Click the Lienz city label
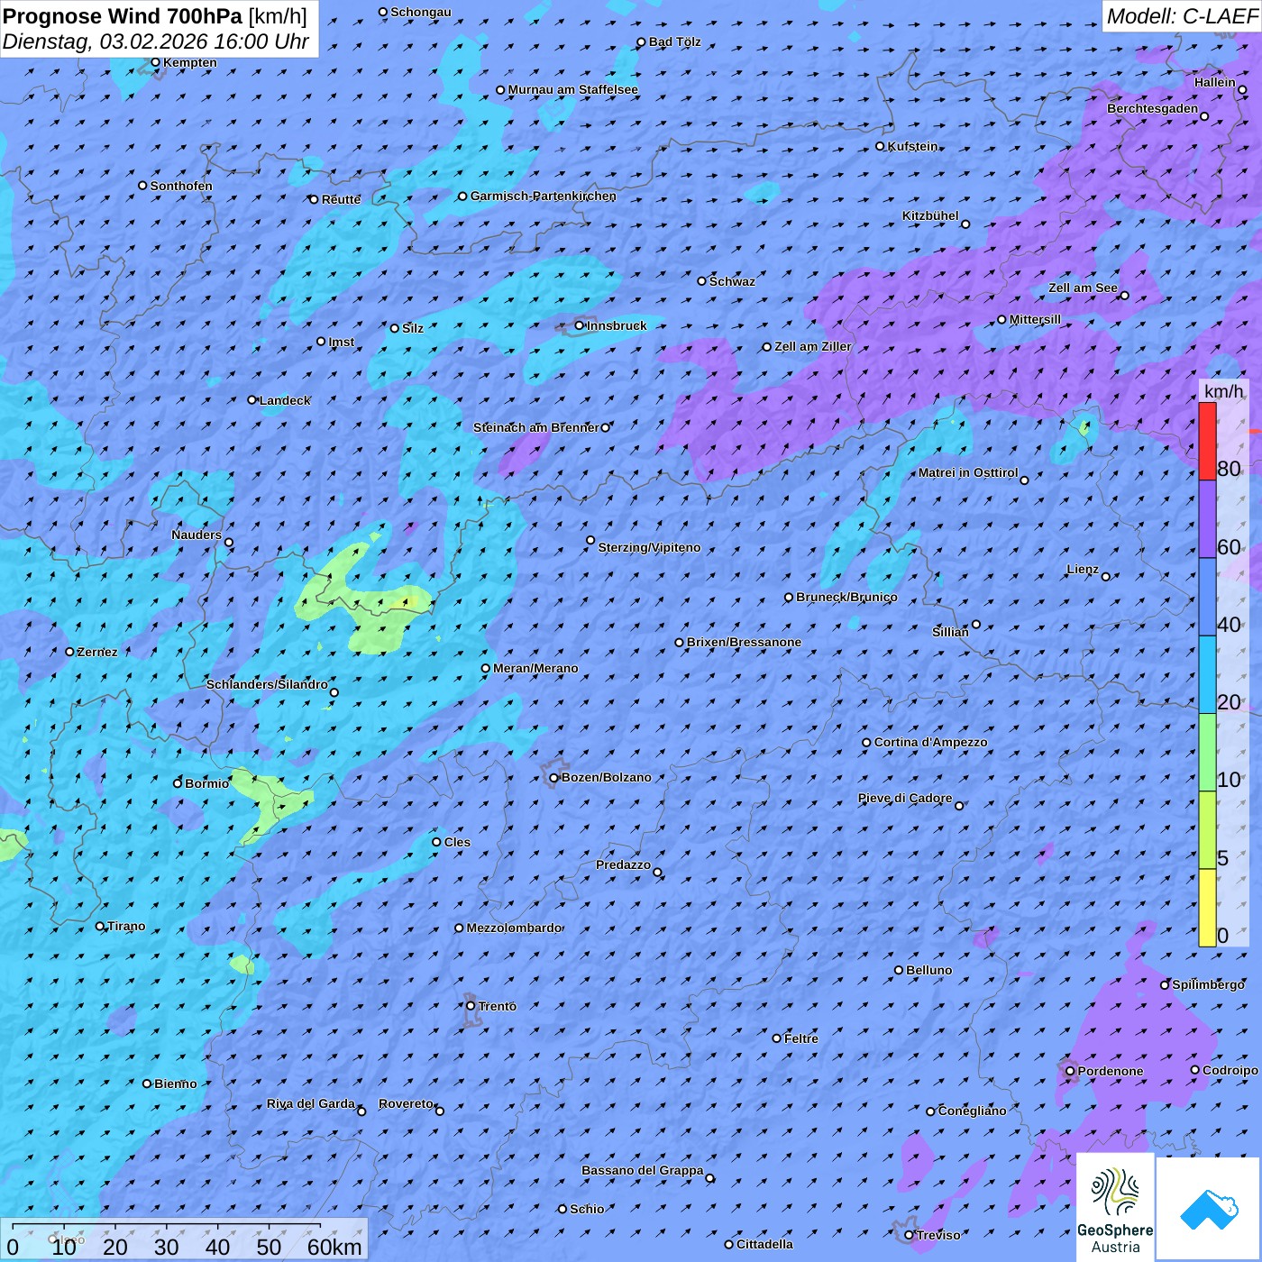This screenshot has width=1262, height=1262. 1083,569
